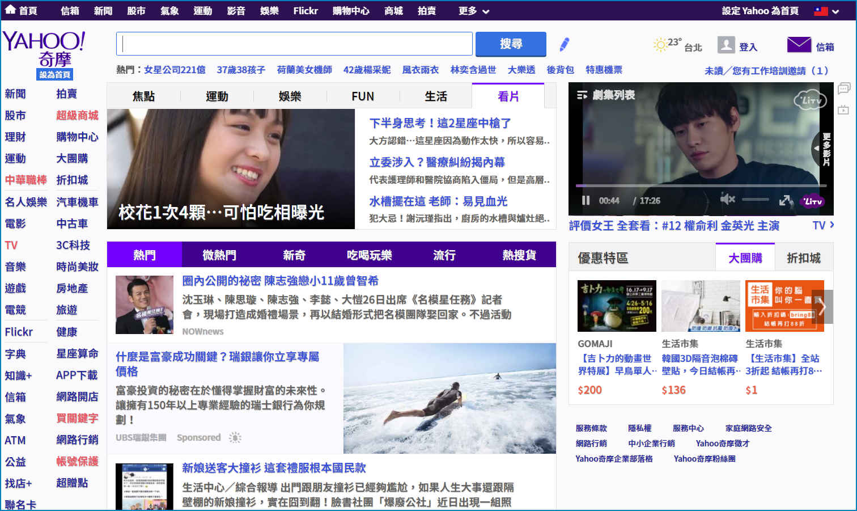Expand the video to fullscreen
857x511 pixels.
(786, 200)
